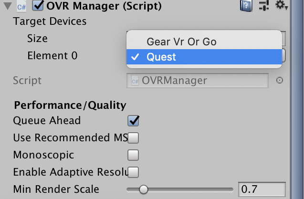The height and width of the screenshot is (199, 304).
Task: Click the C# icon inside Script field
Action: 135,81
